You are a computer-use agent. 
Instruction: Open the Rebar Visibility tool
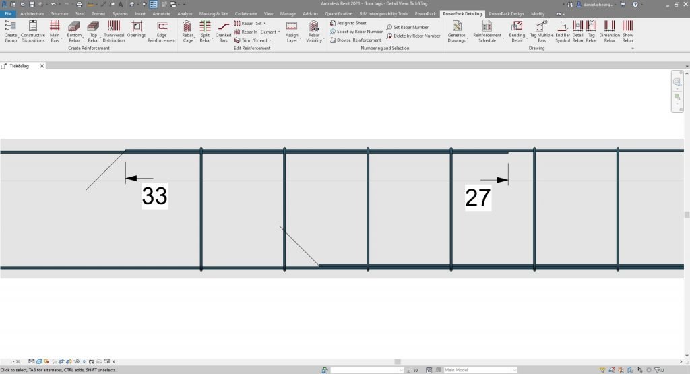click(314, 31)
